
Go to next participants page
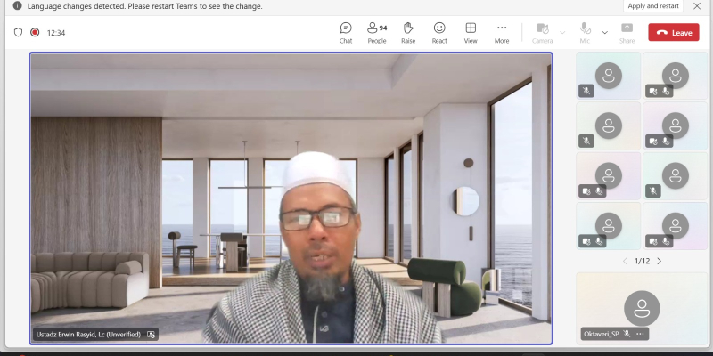[x=660, y=261]
